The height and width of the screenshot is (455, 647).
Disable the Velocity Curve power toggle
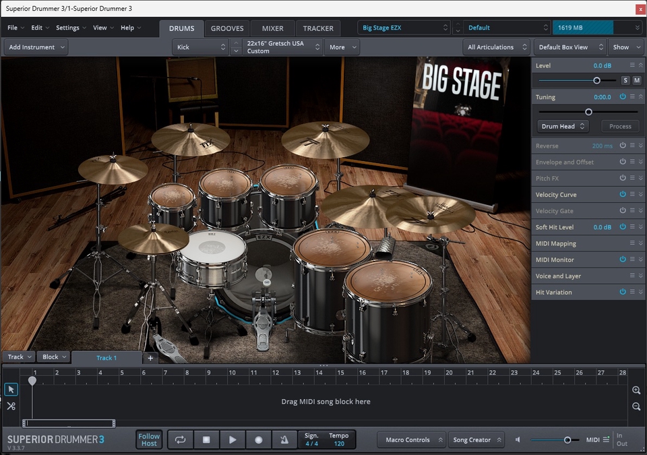click(623, 194)
